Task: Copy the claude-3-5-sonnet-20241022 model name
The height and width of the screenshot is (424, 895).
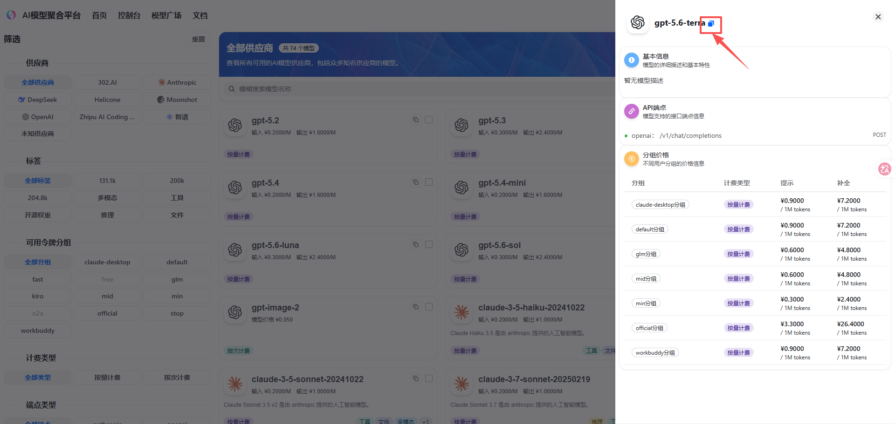Action: point(416,378)
